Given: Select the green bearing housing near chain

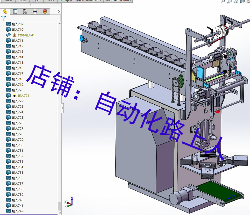Looking at the screenshot, I should 181,81.
